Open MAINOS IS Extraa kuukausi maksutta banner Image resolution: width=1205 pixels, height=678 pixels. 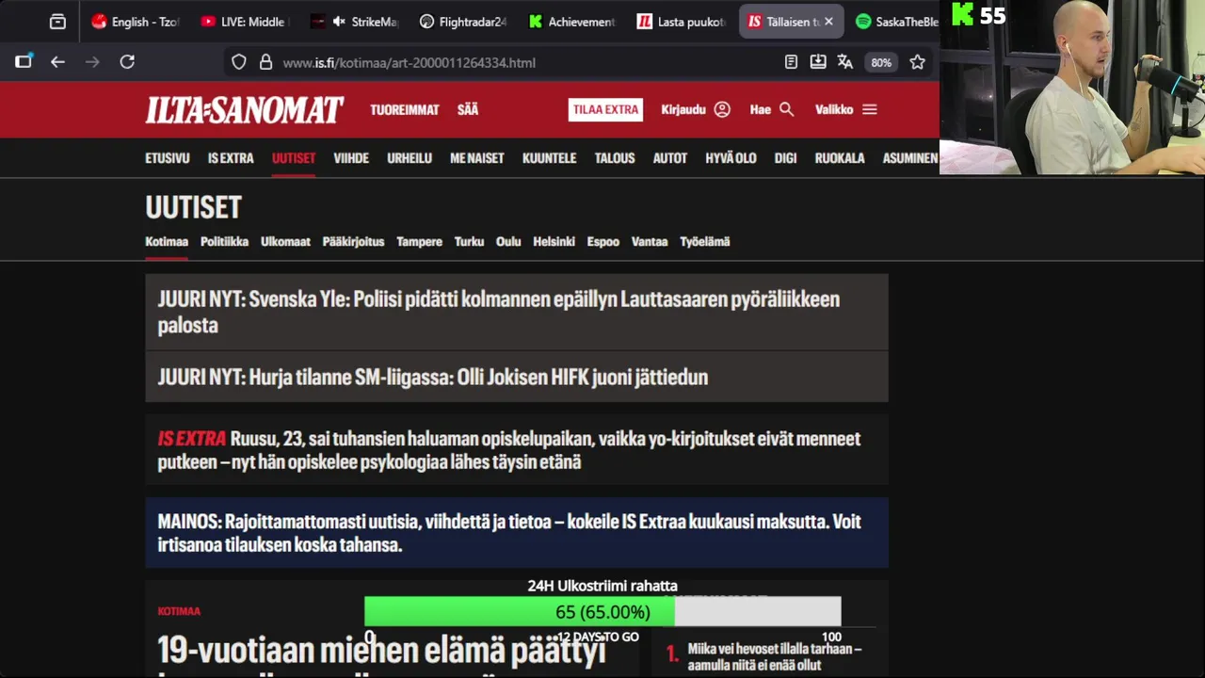[517, 533]
